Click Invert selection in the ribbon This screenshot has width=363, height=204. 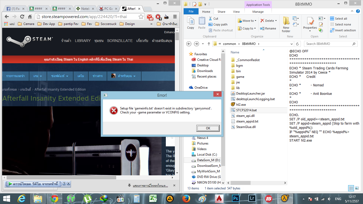click(x=343, y=30)
